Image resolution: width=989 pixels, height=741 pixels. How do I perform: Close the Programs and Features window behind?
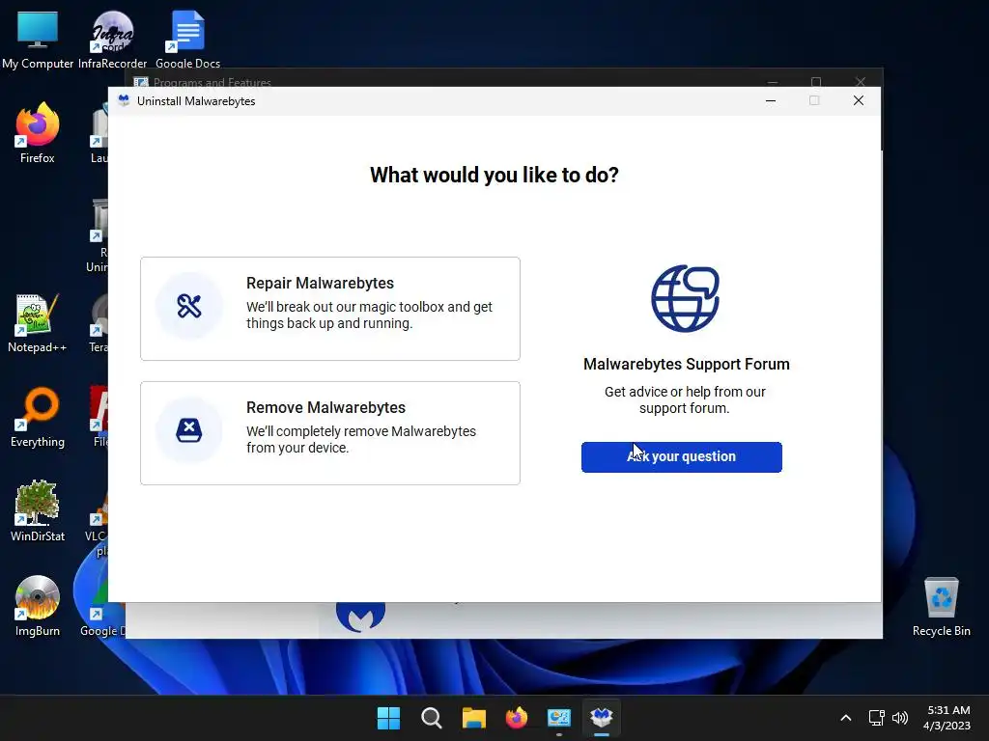(x=861, y=82)
